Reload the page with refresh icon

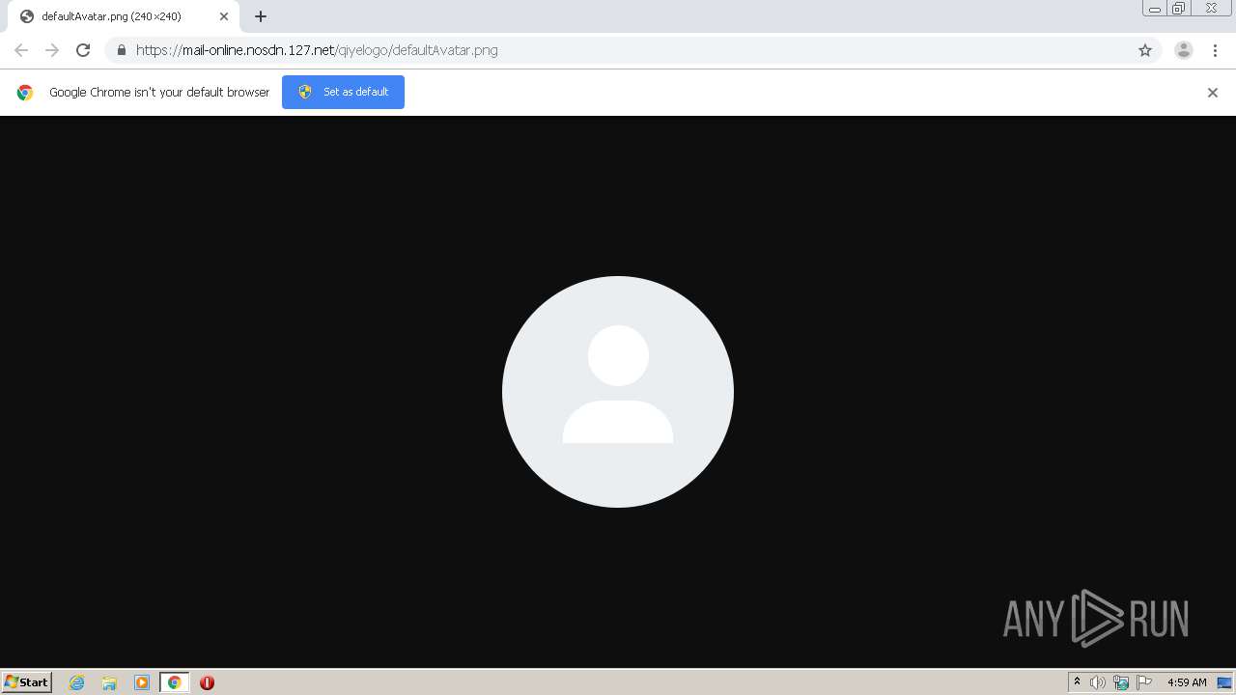point(83,50)
